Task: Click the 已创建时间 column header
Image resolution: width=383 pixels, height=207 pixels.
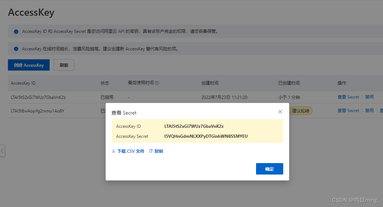Action: [x=289, y=83]
